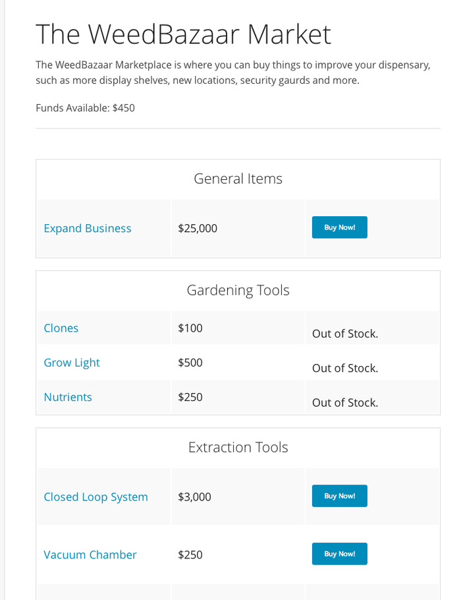Click the General Items section header
Screen dimensions: 461x600
[238, 179]
